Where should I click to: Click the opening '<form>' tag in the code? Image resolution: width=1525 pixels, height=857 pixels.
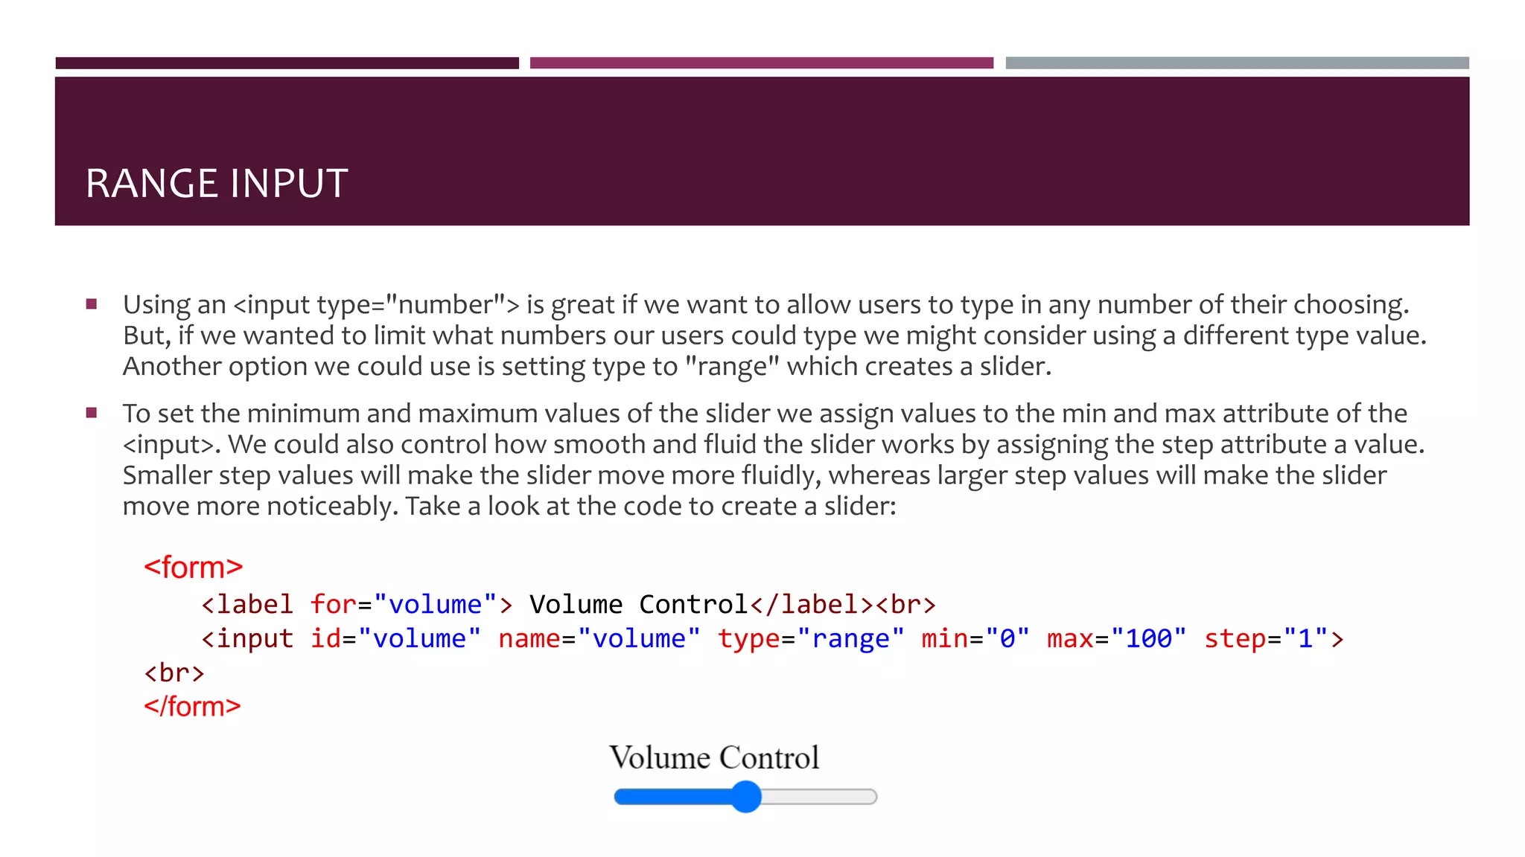tap(194, 567)
